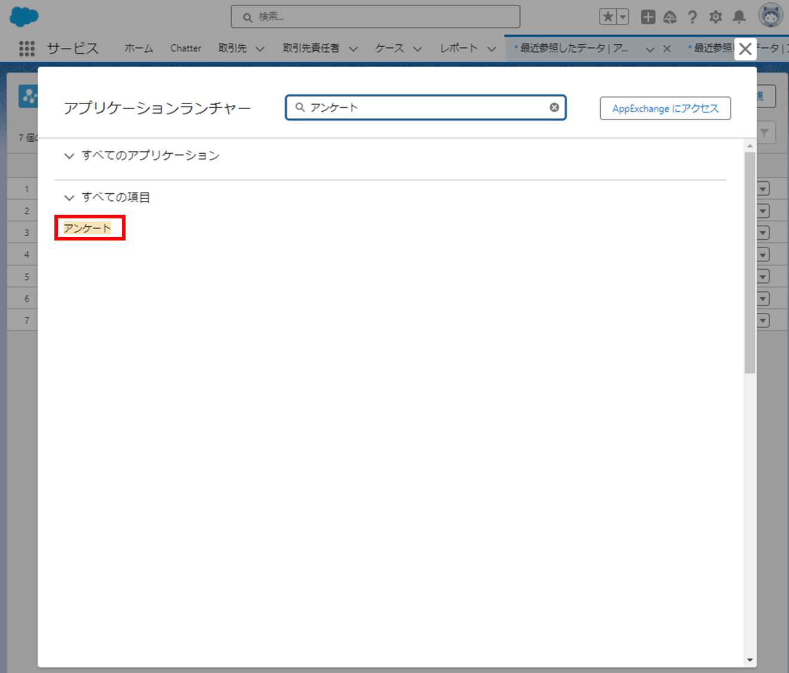The height and width of the screenshot is (673, 789).
Task: Open the Setup gear icon
Action: pyautogui.click(x=715, y=17)
